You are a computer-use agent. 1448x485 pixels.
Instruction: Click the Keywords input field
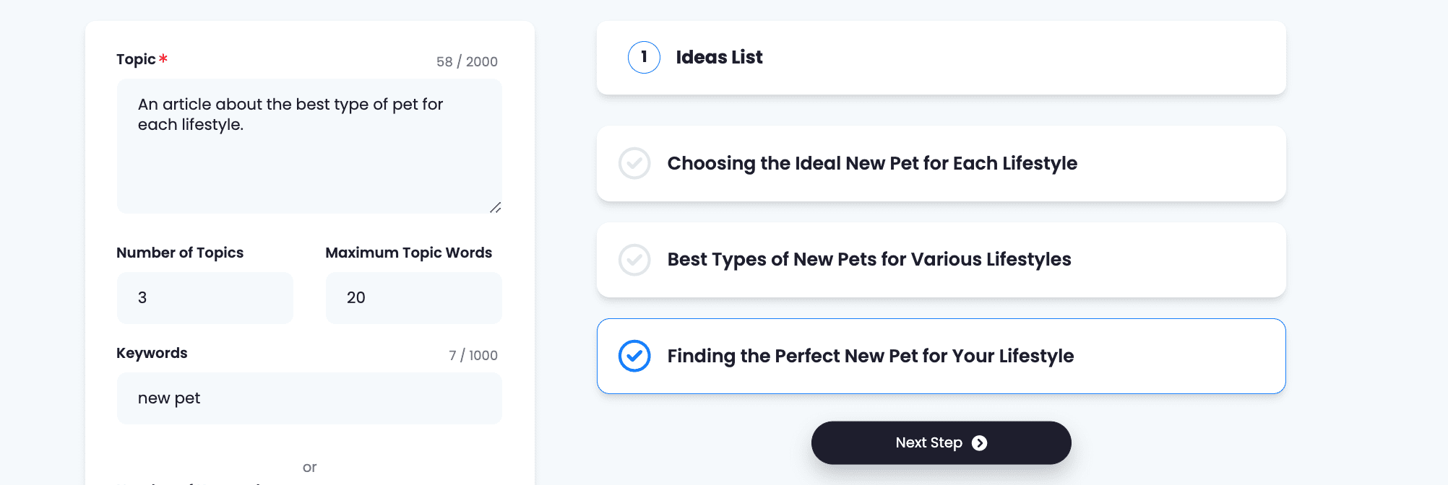point(309,398)
